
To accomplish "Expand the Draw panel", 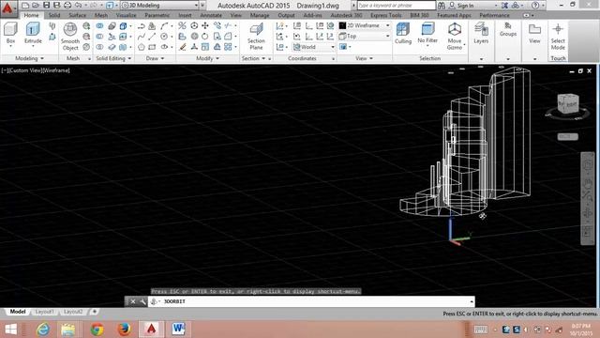I will click(x=155, y=58).
